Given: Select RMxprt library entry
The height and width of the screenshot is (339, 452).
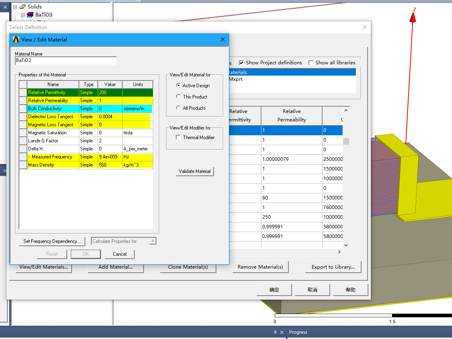Looking at the screenshot, I should tap(236, 79).
